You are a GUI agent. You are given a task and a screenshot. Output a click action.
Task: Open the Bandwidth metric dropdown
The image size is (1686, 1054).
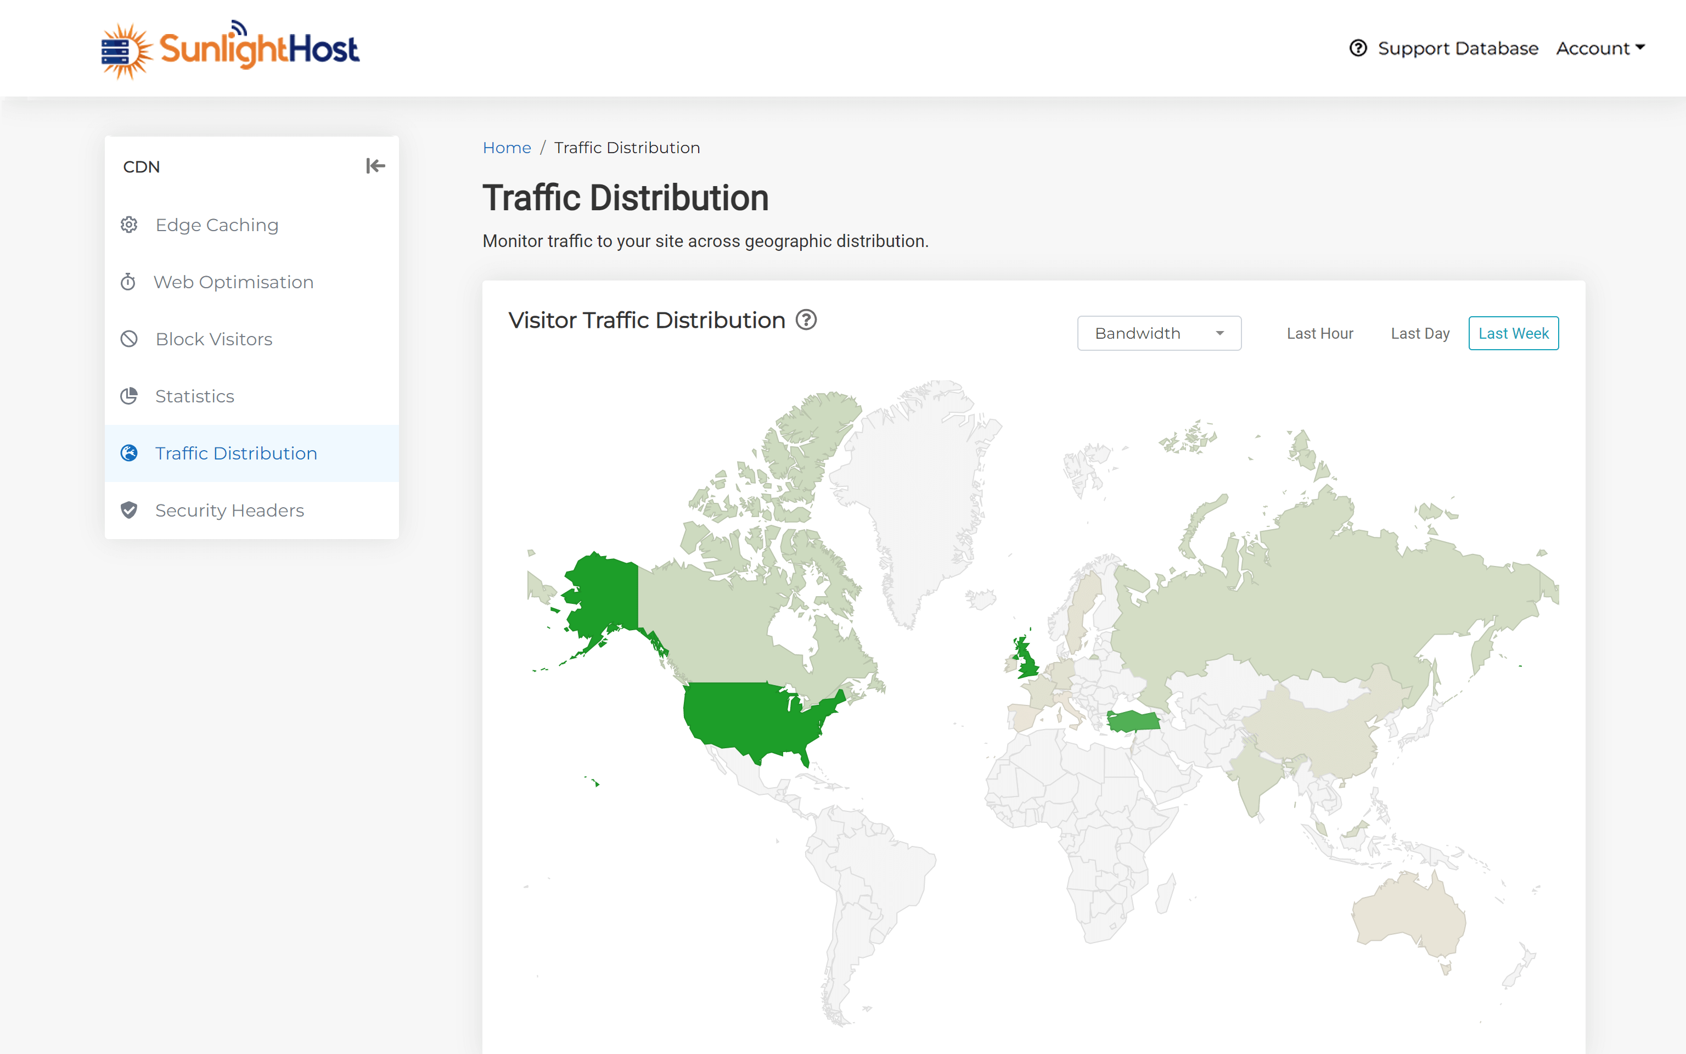click(1159, 333)
